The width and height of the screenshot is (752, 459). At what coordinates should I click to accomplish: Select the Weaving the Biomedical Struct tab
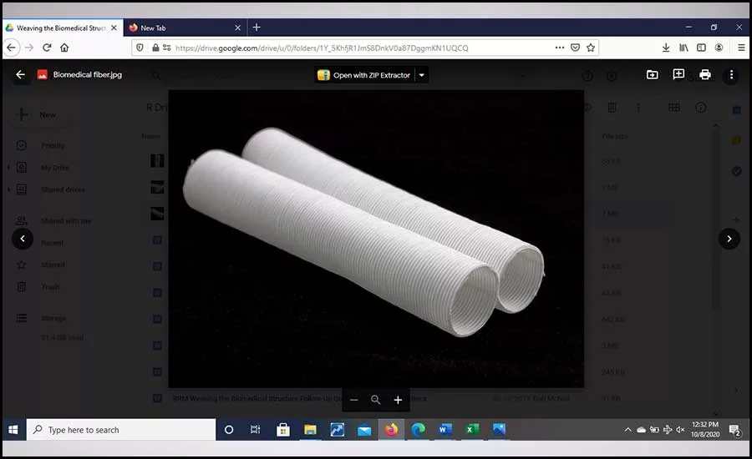pyautogui.click(x=61, y=28)
